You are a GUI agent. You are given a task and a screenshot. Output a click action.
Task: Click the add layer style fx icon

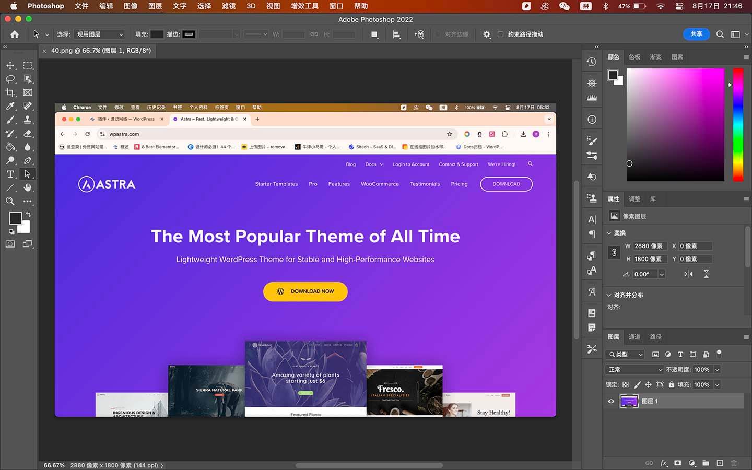(664, 463)
